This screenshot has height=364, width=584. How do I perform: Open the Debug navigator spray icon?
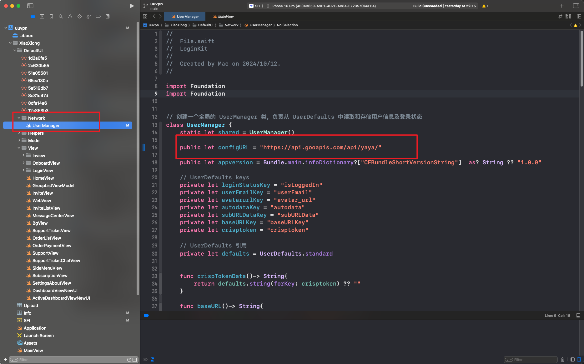(89, 17)
